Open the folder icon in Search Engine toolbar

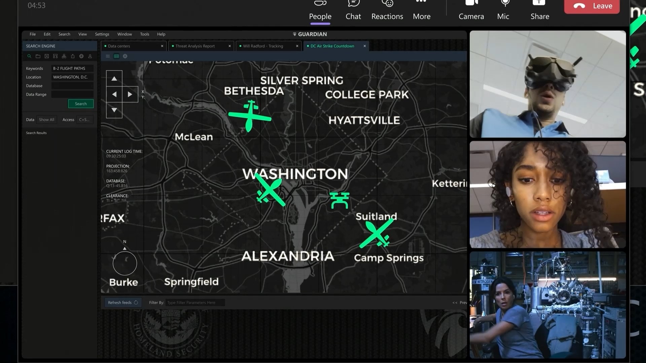tap(38, 56)
